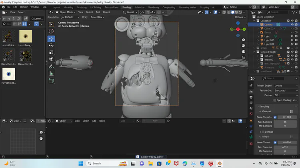Collapse the tattered freddy collection
The image size is (300, 168).
pos(254,52)
